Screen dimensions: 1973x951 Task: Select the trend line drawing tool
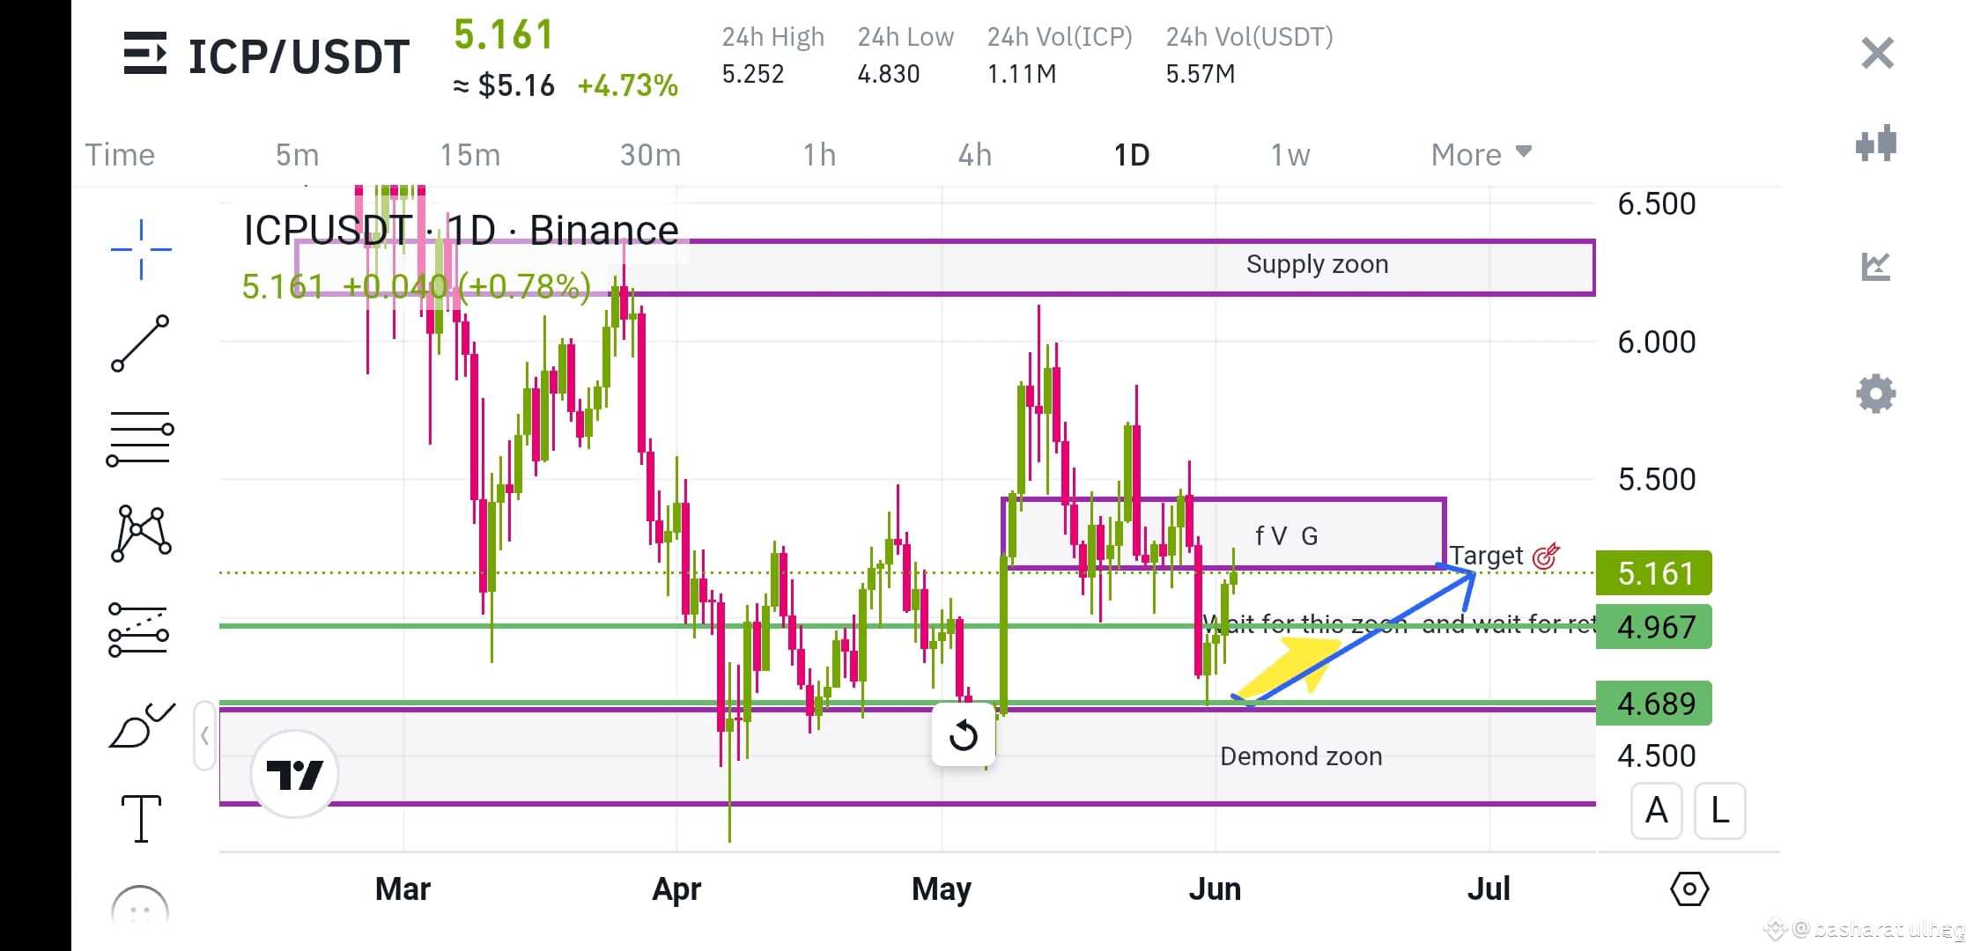(140, 343)
